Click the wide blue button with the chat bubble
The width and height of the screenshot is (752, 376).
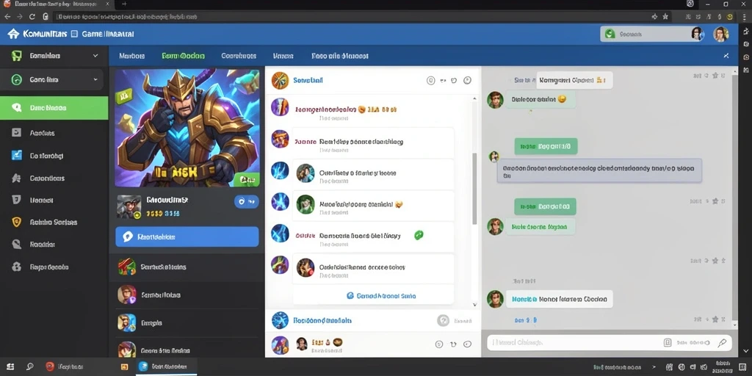click(187, 237)
